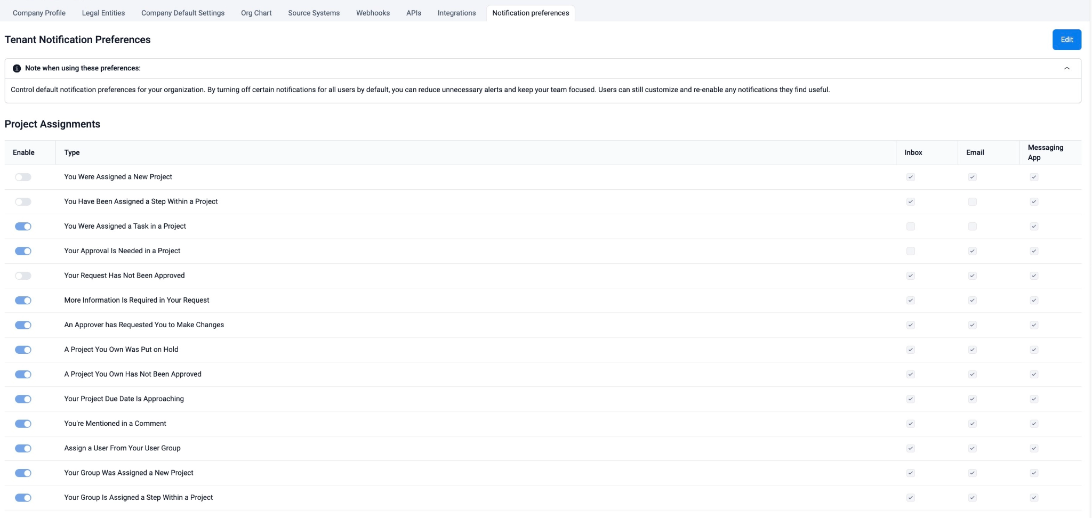Select the Legal Entities tab
This screenshot has width=1092, height=518.
coord(103,13)
